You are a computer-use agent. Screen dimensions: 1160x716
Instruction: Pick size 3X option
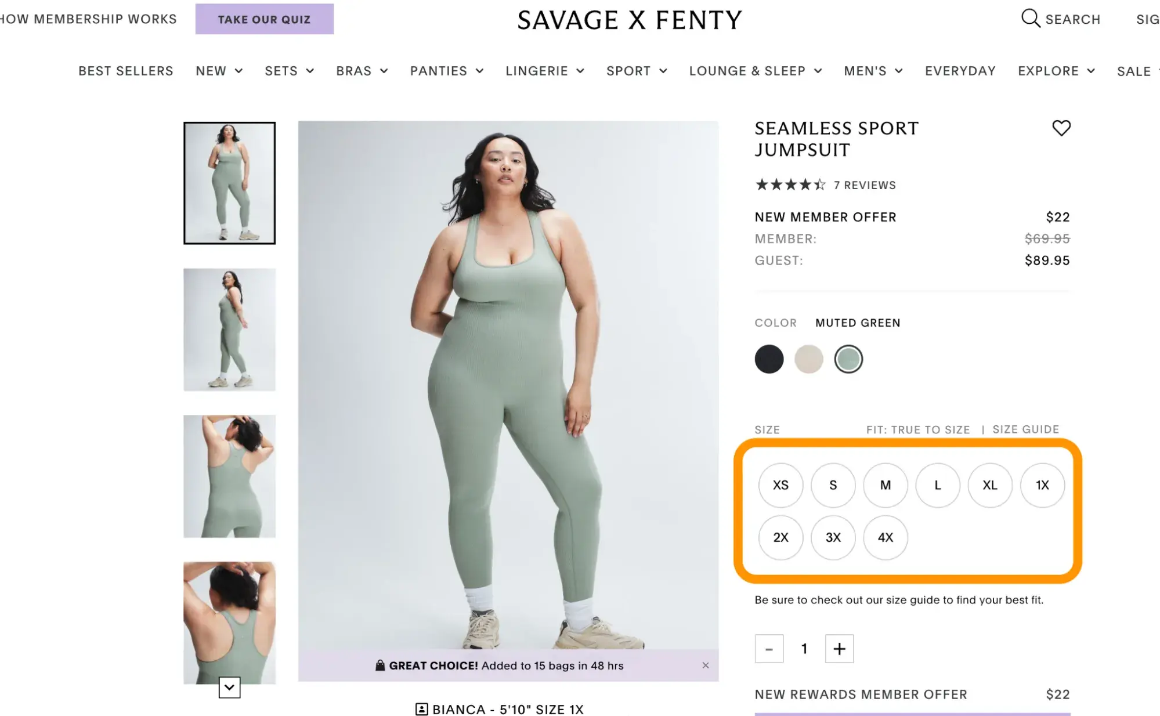click(x=833, y=537)
